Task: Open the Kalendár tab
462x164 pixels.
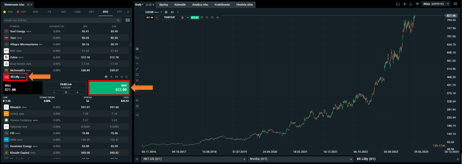Action: tap(180, 4)
